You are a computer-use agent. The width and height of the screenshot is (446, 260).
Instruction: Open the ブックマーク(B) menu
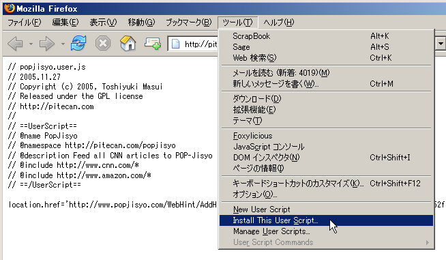tap(189, 23)
